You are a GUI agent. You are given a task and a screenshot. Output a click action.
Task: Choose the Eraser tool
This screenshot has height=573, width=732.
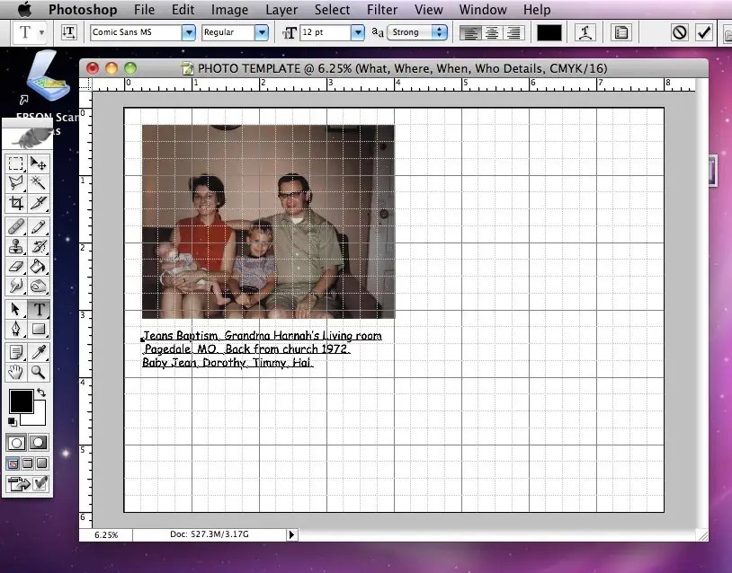(14, 267)
